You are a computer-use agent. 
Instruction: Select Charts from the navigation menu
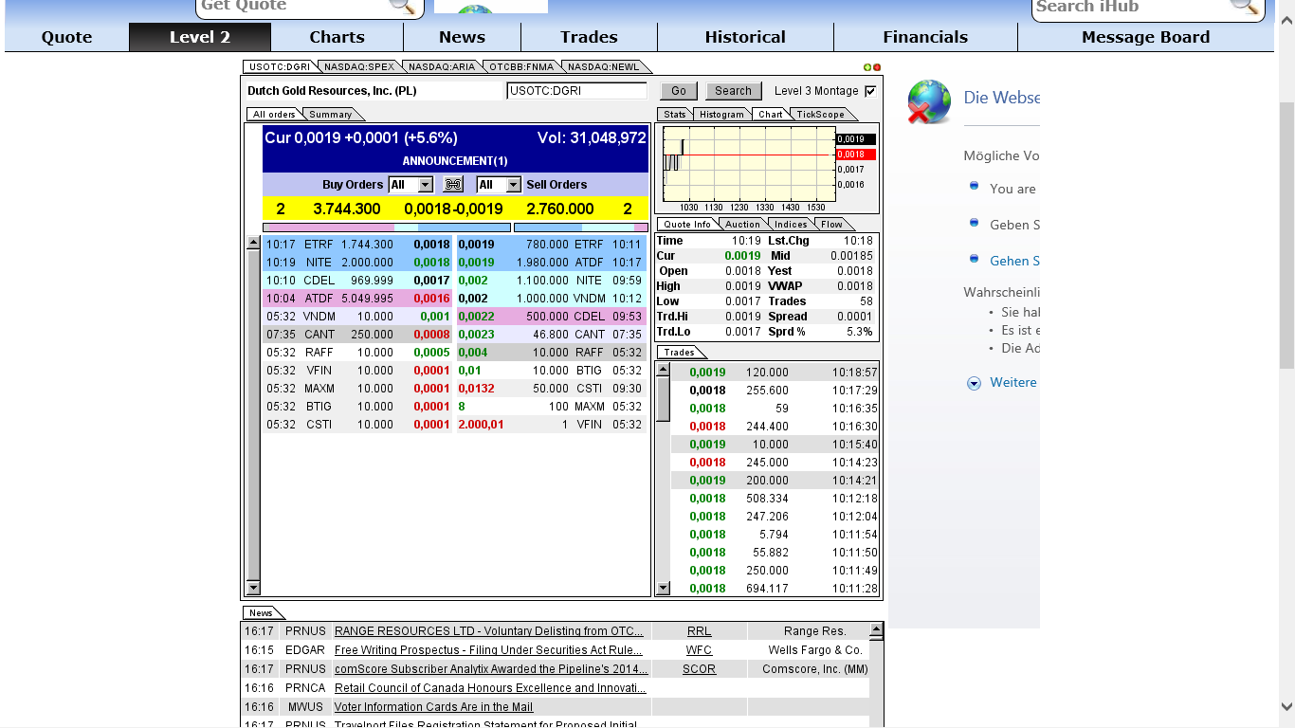tap(337, 37)
